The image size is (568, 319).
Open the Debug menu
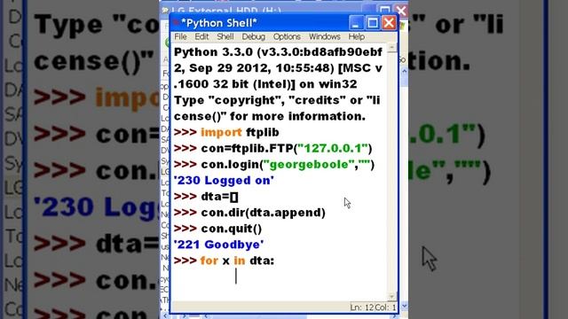pos(253,36)
